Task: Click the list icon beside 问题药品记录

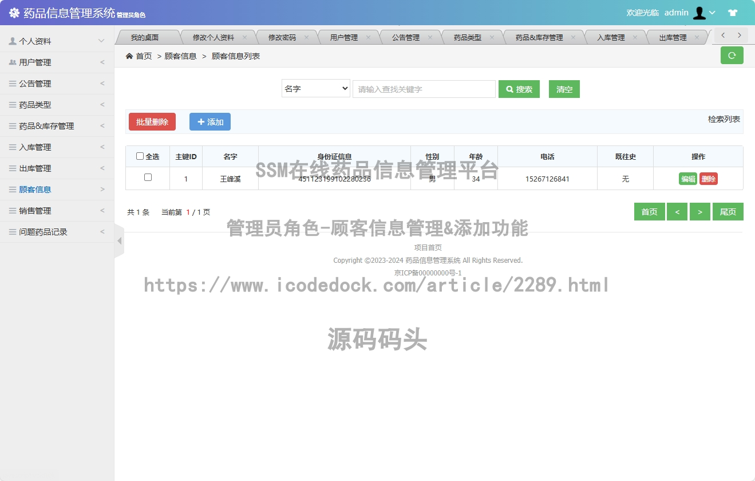Action: (x=13, y=232)
